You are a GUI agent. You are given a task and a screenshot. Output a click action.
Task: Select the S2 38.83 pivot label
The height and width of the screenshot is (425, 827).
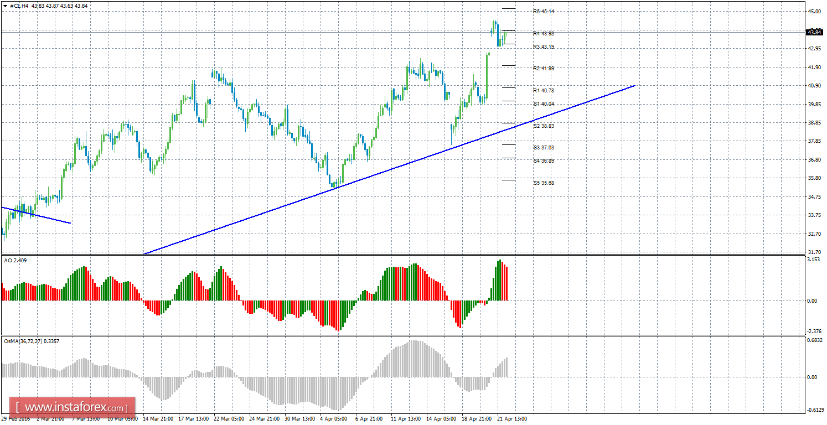tap(544, 126)
